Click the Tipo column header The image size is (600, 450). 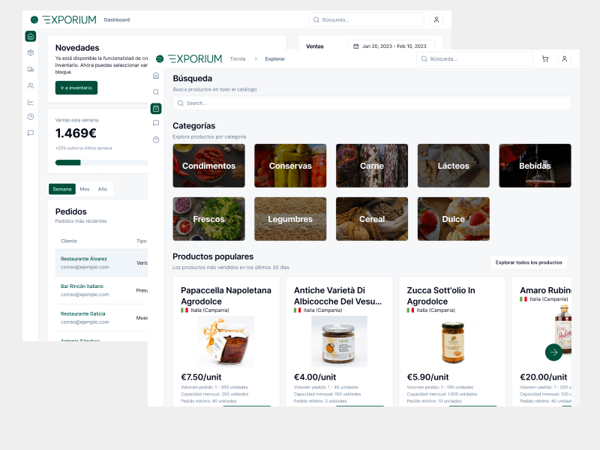(x=142, y=241)
